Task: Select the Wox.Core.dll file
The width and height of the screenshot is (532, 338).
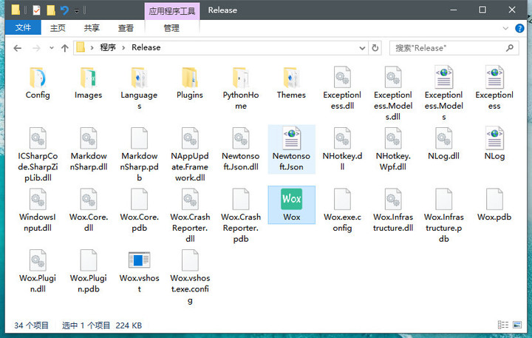Action: coord(88,211)
